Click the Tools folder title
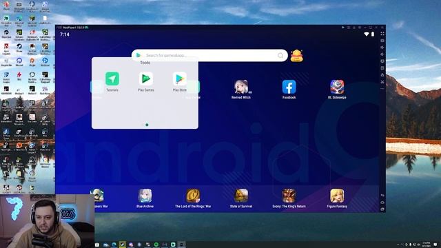 [145, 63]
